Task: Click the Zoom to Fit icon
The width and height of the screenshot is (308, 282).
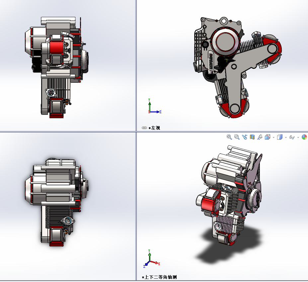Action: coord(229,137)
